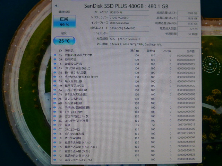Viewport: 222px width, 166px height.
Task: Click raw value 00000000135E
Action: 186,146
